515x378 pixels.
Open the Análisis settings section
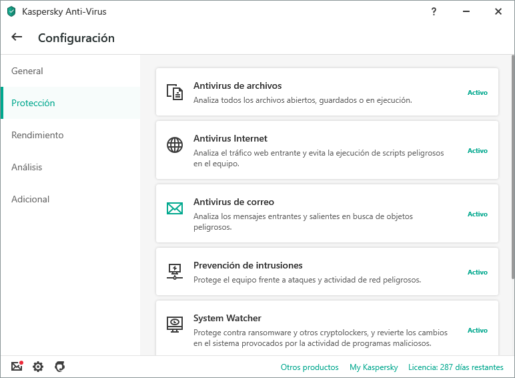point(27,167)
